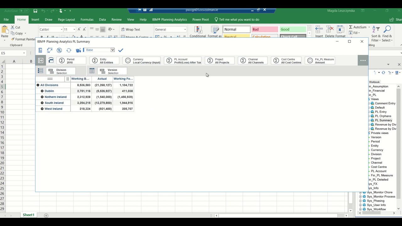The height and width of the screenshot is (226, 402).
Task: Apply the Bad cell style
Action: (x=264, y=30)
